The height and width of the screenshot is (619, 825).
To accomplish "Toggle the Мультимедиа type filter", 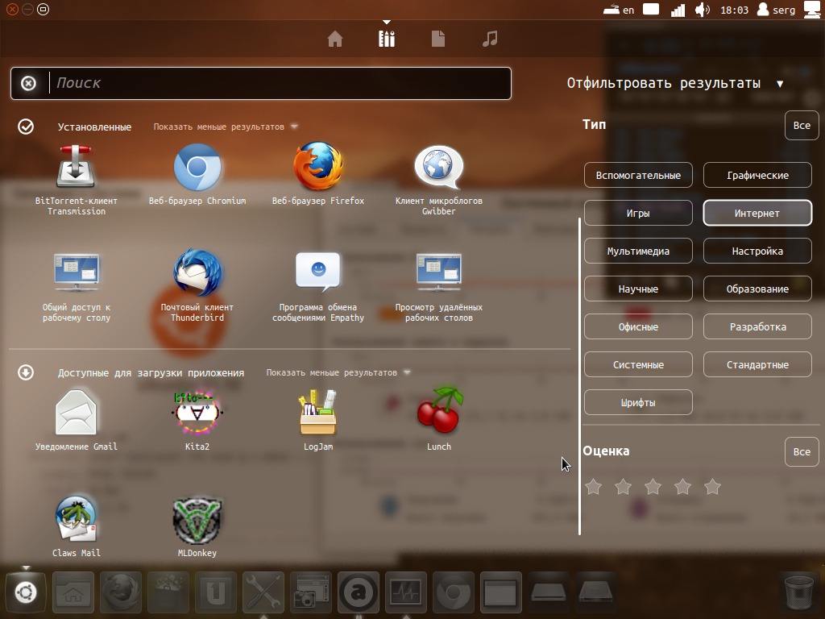I will [x=638, y=251].
